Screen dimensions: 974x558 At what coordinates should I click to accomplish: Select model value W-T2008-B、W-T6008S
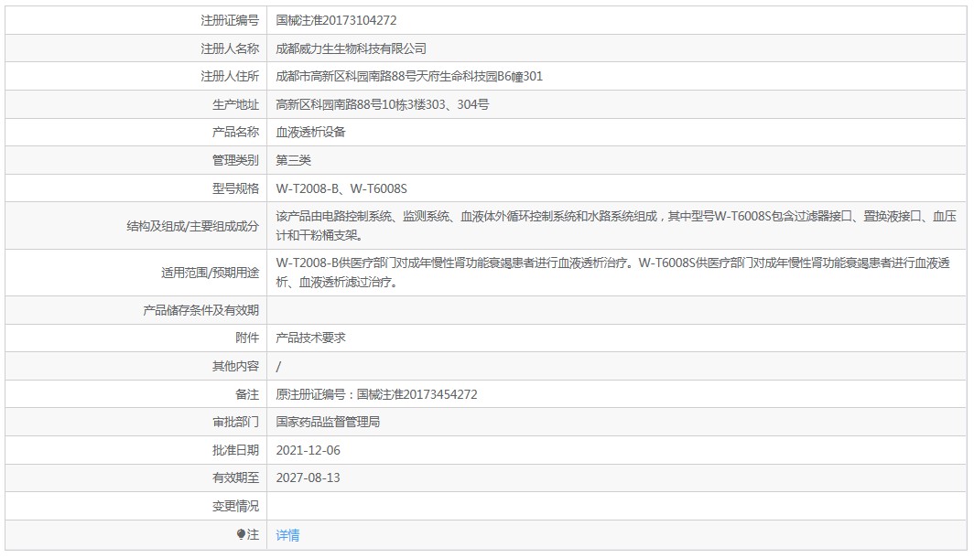point(341,188)
